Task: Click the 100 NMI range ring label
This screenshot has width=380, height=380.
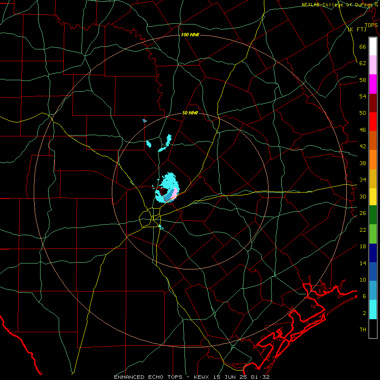Action: coord(190,35)
